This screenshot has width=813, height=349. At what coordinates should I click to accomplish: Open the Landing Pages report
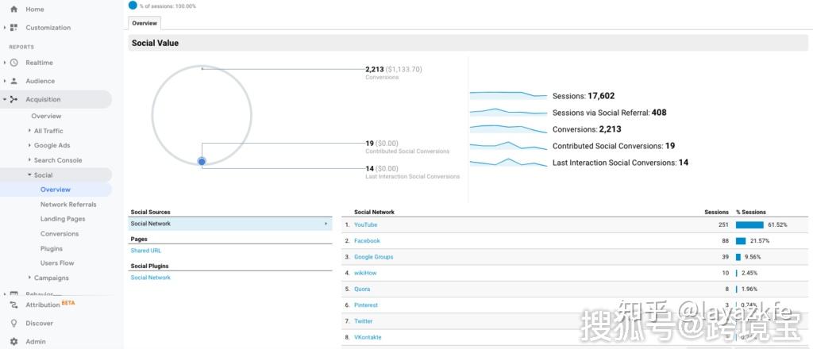pyautogui.click(x=63, y=219)
